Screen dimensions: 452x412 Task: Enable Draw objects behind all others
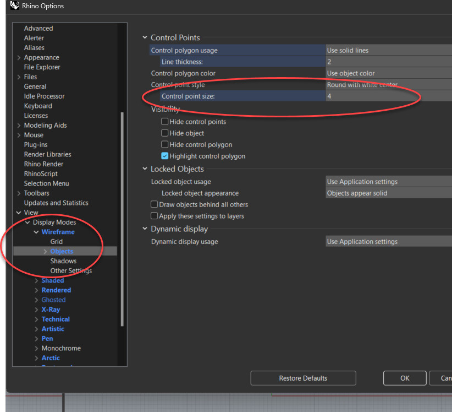154,204
